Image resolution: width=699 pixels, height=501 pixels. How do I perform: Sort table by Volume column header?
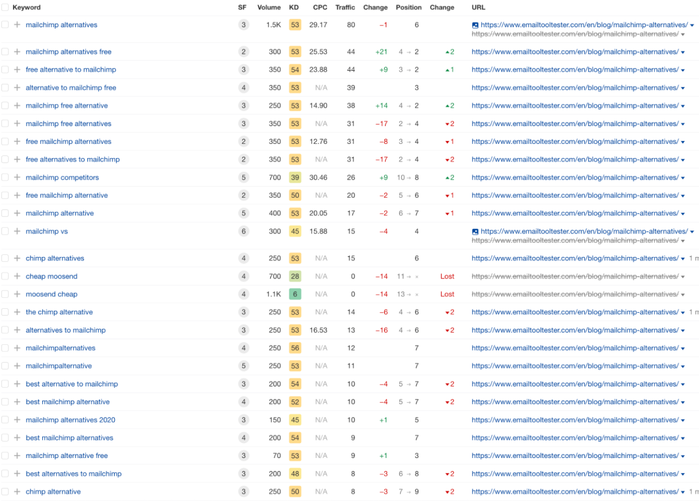(x=269, y=7)
